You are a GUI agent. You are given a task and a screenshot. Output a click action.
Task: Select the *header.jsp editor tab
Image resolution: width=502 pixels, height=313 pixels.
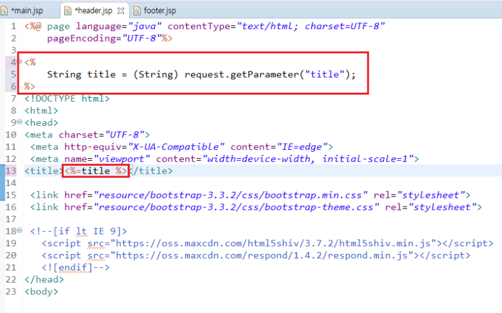[94, 10]
